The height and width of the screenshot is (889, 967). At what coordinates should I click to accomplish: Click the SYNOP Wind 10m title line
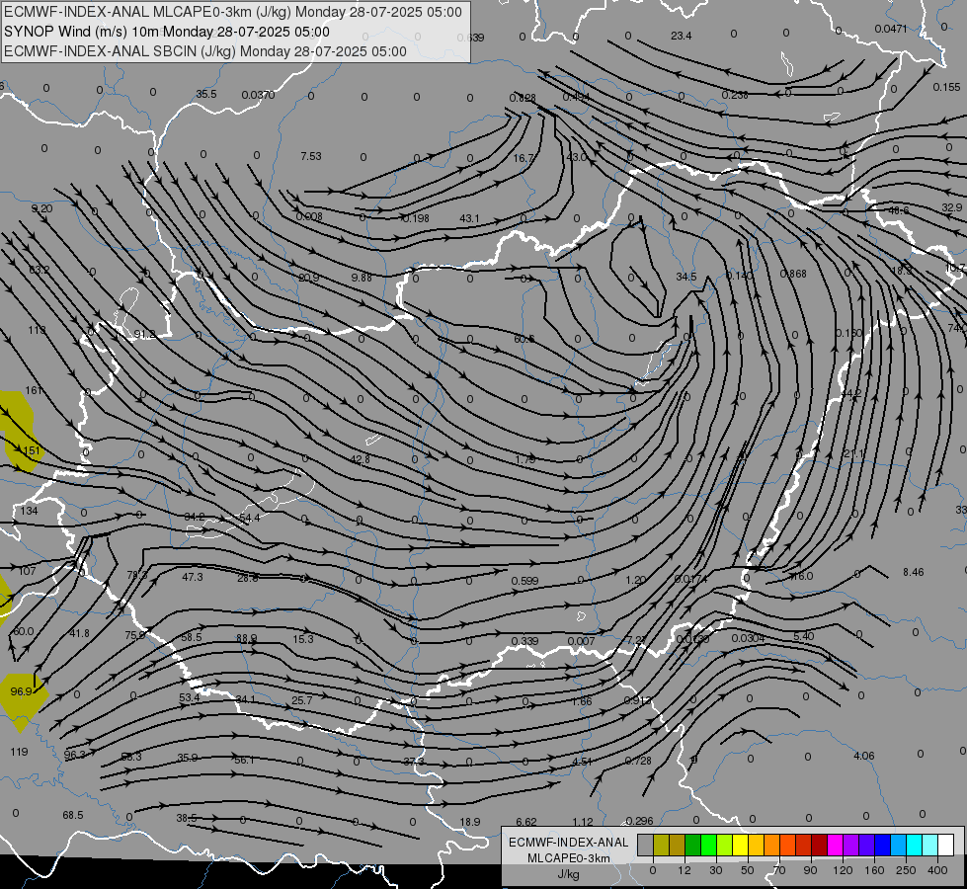click(167, 32)
